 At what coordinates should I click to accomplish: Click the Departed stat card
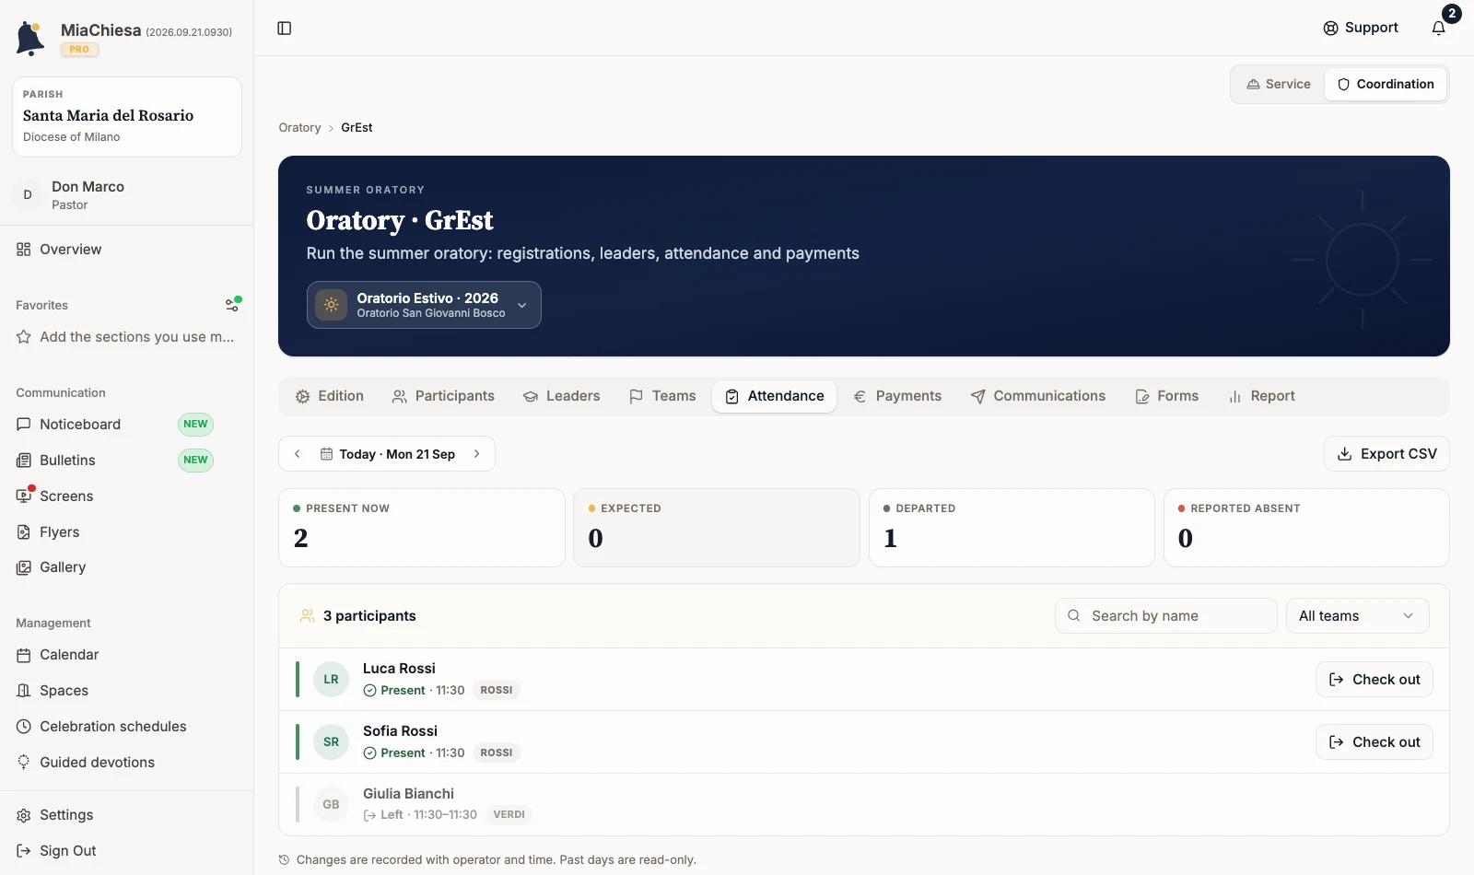[x=1012, y=528]
